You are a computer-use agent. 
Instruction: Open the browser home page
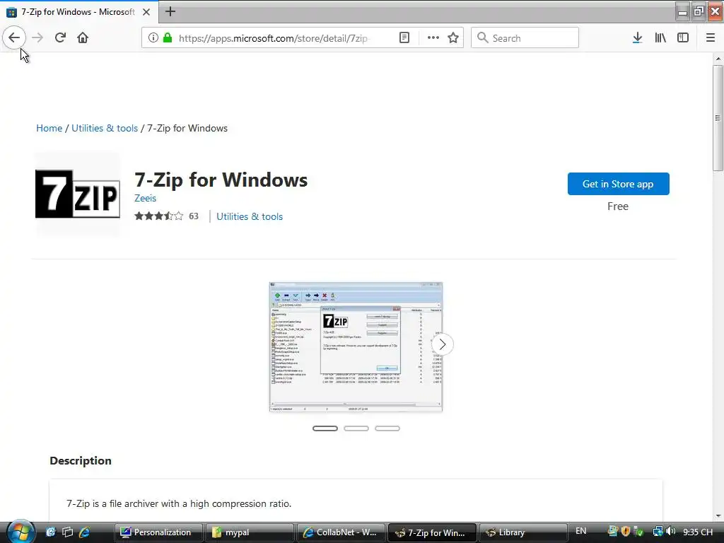click(83, 37)
